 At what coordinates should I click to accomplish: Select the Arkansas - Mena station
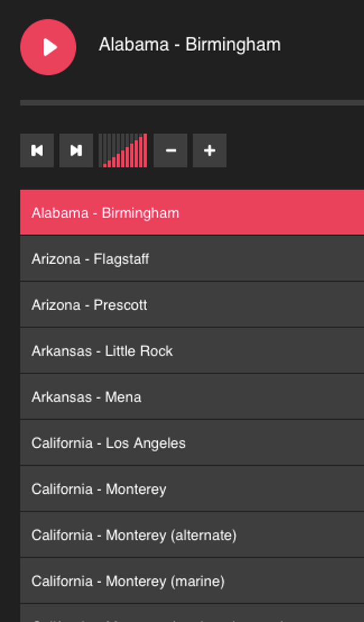(x=192, y=397)
